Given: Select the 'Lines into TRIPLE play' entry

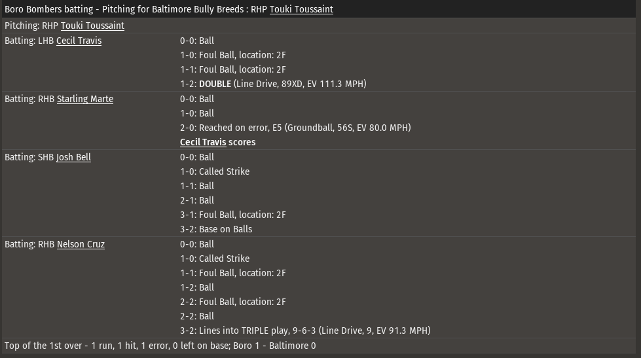Looking at the screenshot, I should [x=305, y=331].
